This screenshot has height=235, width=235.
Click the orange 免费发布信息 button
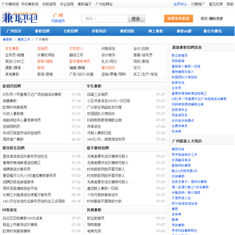[x=178, y=18]
